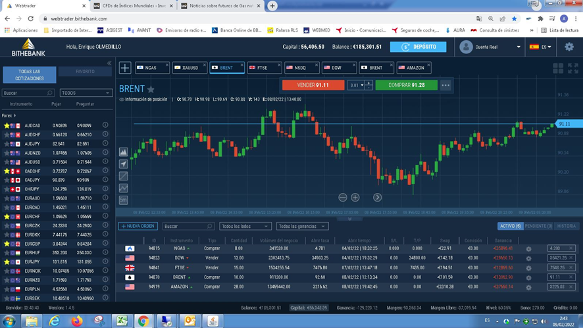Open platform settings gear icon
This screenshot has height=328, width=583.
coord(569,47)
